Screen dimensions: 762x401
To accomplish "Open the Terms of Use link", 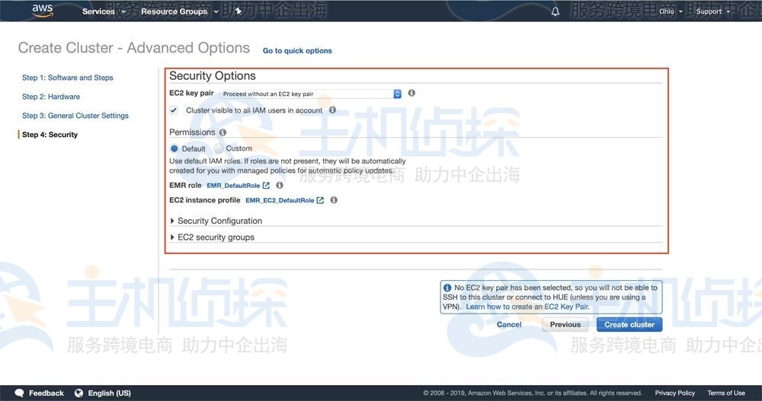I will 726,393.
